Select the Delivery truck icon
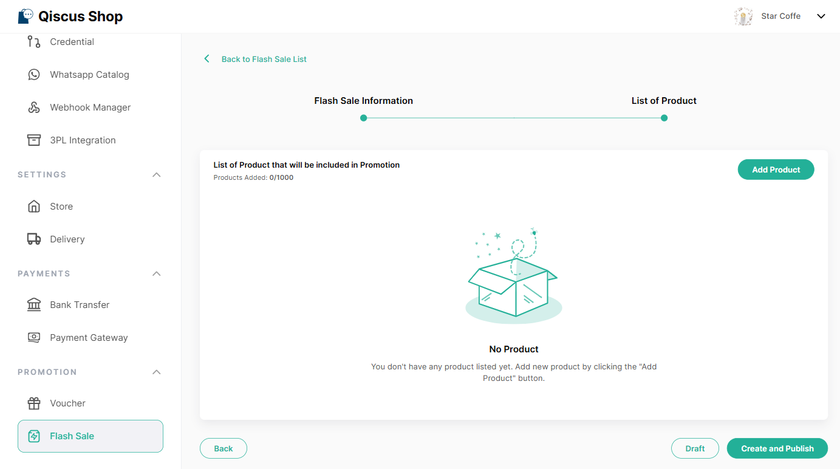The image size is (840, 469). point(34,239)
